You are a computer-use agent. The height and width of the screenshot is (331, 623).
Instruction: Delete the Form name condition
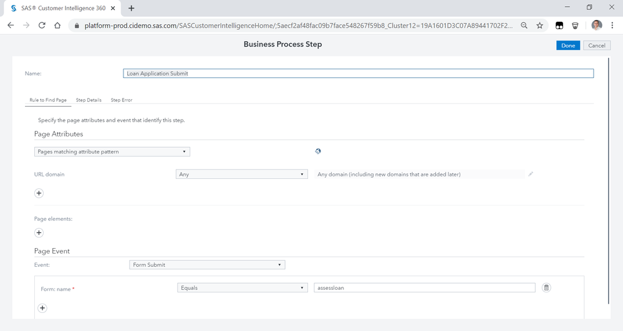point(546,287)
